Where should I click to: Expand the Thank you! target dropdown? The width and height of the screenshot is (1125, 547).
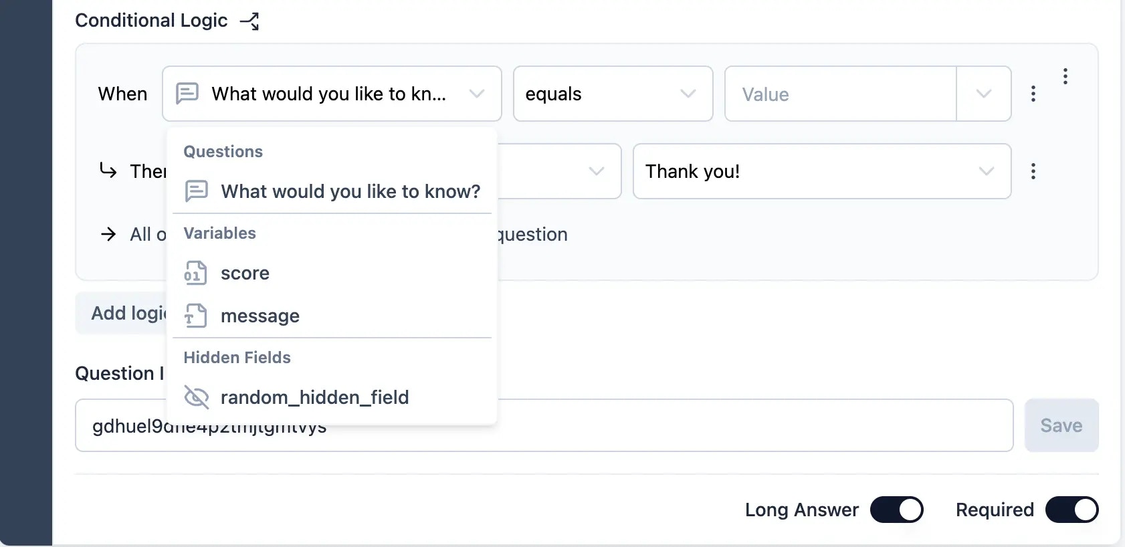985,171
